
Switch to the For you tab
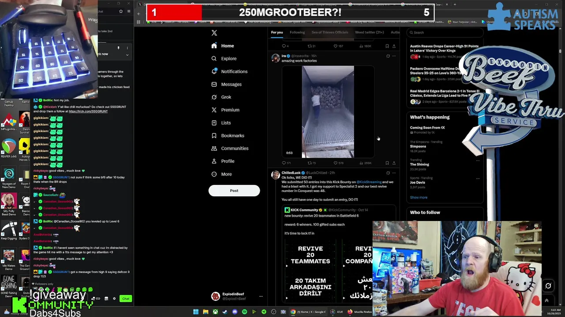coord(277,32)
